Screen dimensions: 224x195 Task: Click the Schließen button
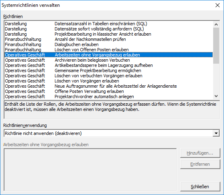[x=200, y=187]
